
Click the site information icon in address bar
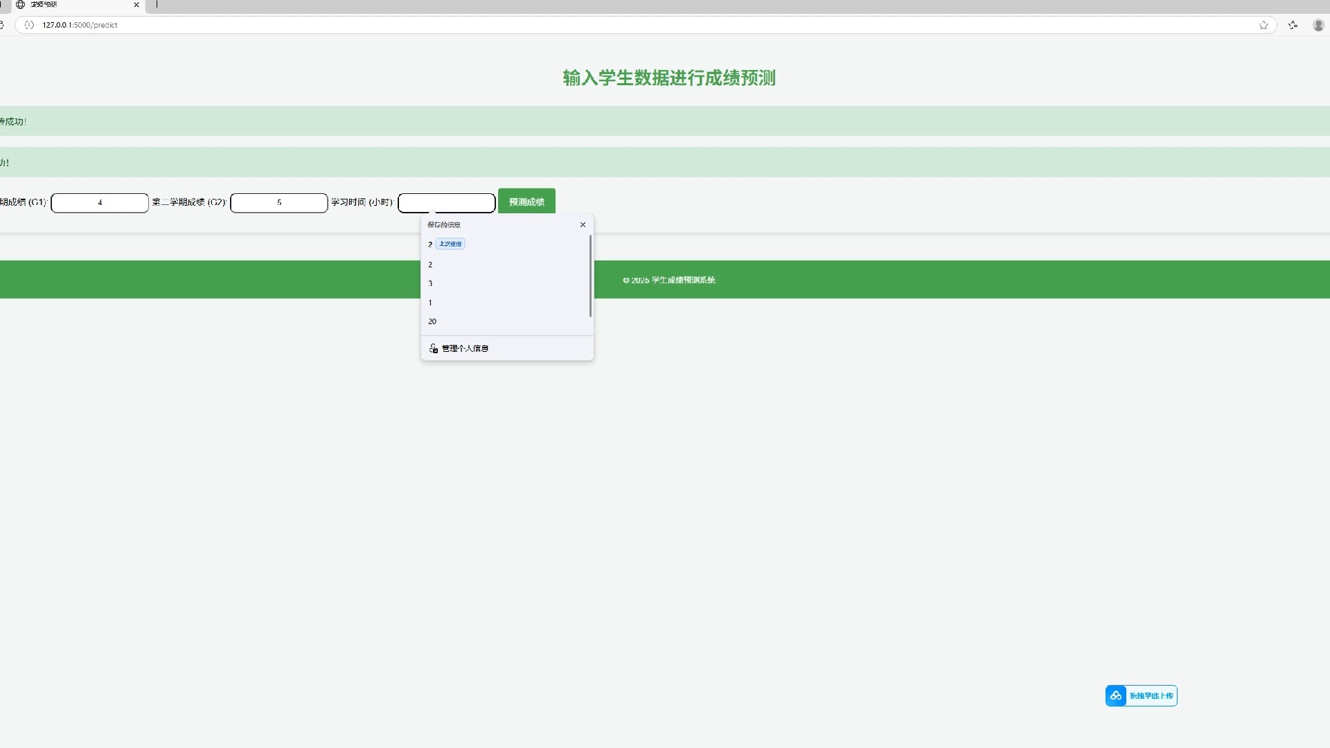tap(29, 25)
